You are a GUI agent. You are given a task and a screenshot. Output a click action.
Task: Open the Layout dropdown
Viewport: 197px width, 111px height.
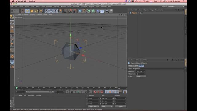tap(176, 7)
